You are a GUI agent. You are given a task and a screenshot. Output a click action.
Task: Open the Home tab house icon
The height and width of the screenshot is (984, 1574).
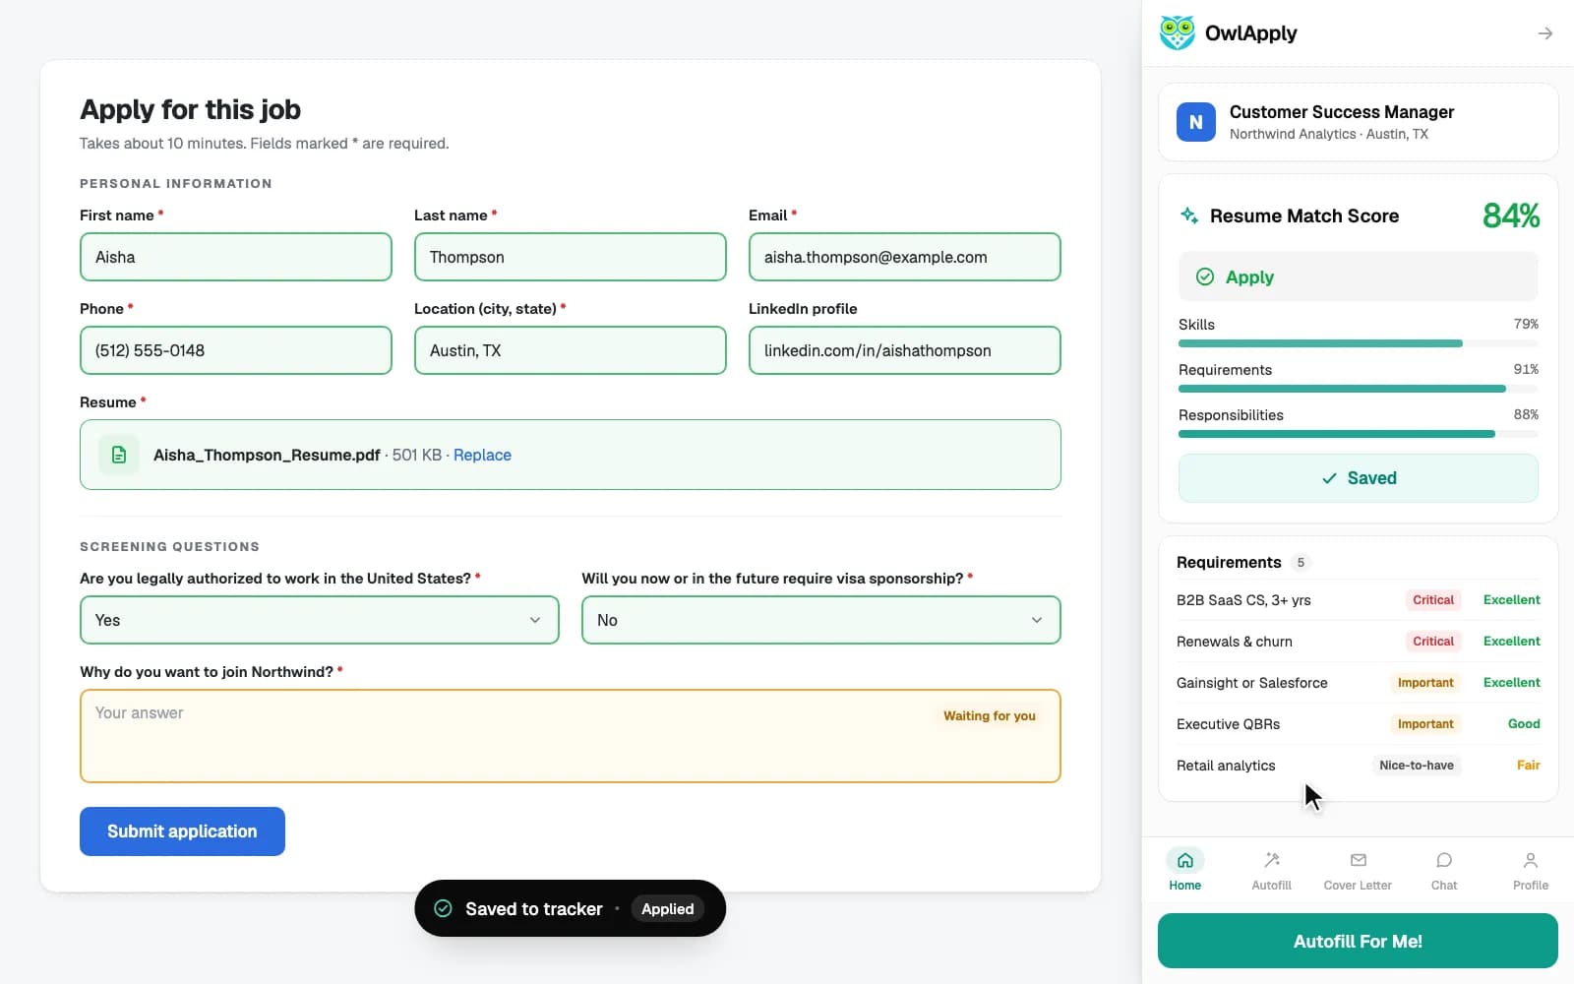1185,860
